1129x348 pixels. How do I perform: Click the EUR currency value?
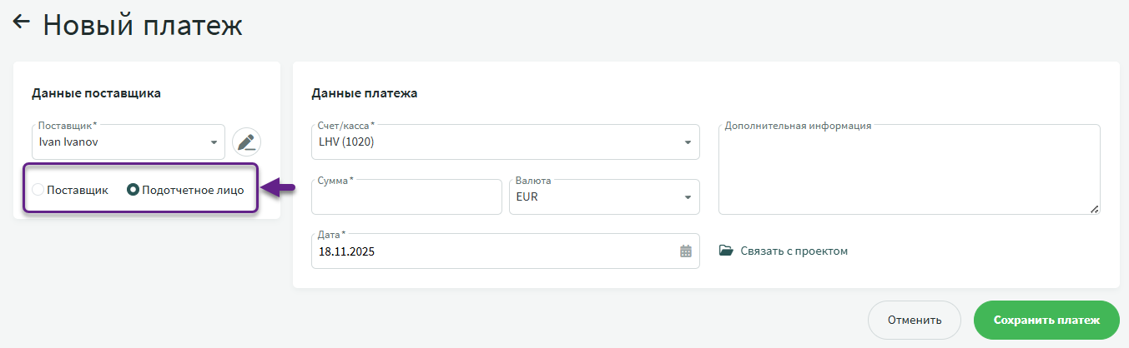click(x=527, y=197)
